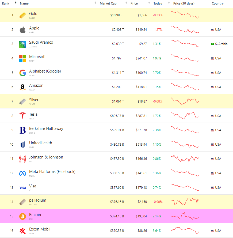Open the Silver asset link
This screenshot has height=238, width=233.
pyautogui.click(x=34, y=100)
